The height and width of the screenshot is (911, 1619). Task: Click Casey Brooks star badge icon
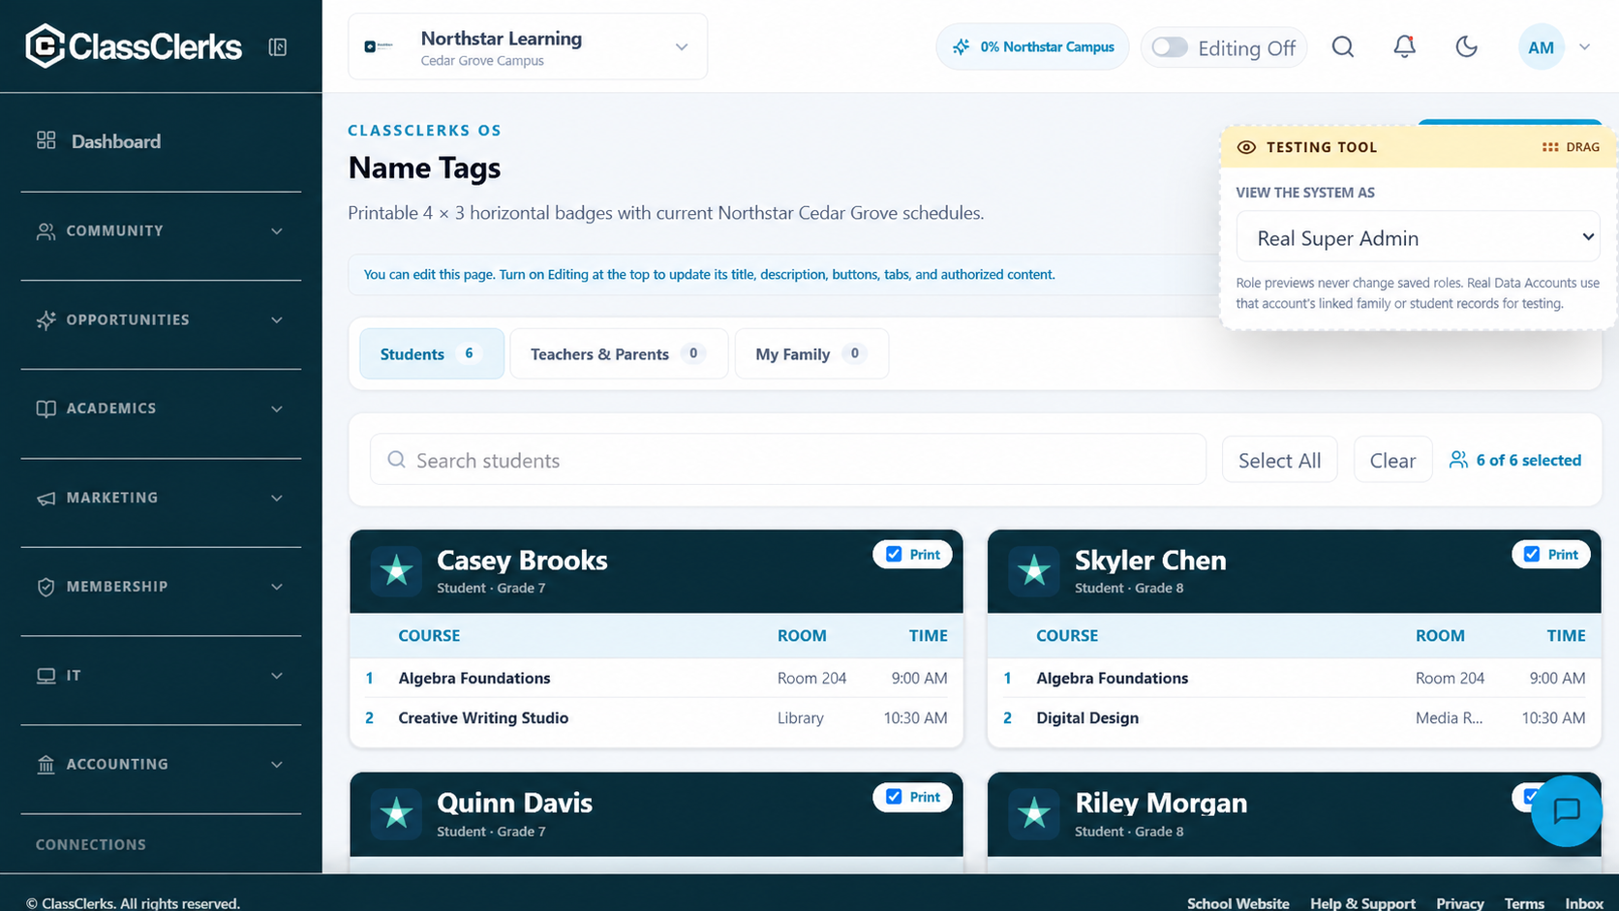(x=395, y=571)
